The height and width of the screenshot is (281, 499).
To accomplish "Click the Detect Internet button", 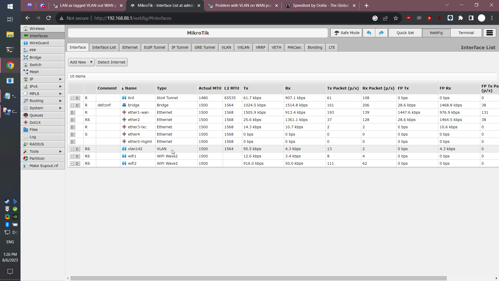I will (x=111, y=62).
